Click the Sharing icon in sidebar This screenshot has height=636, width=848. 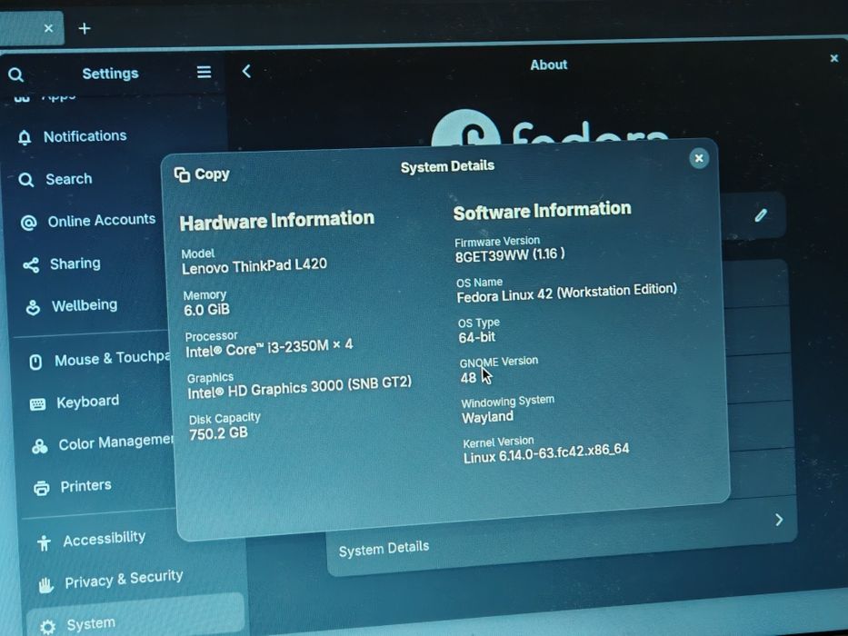click(31, 265)
